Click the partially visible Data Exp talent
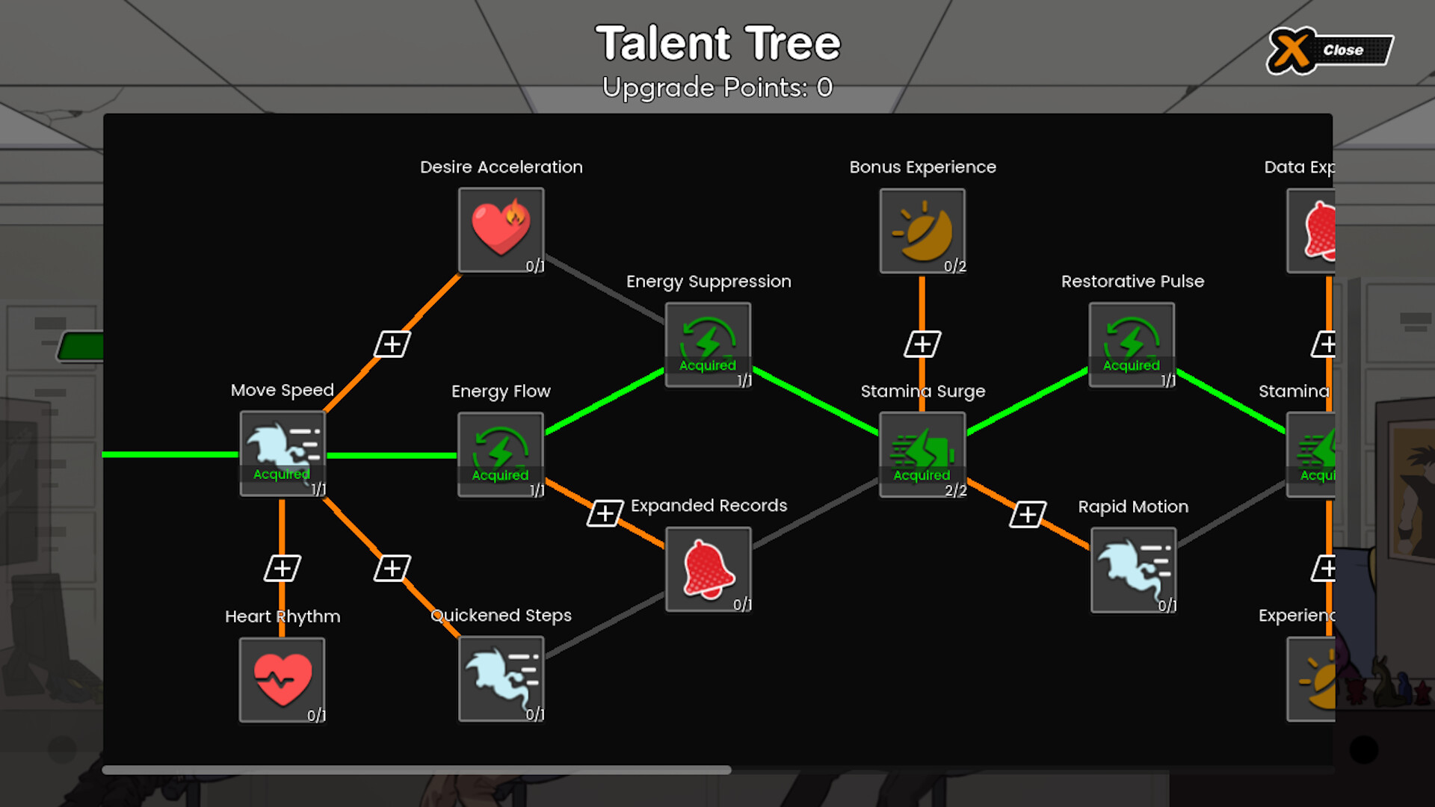The width and height of the screenshot is (1435, 807). click(1311, 231)
